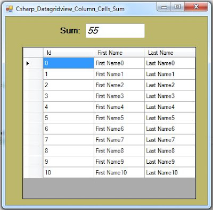The height and width of the screenshot is (210, 213).
Task: Pick the cell Last Name0
Action: pos(170,63)
